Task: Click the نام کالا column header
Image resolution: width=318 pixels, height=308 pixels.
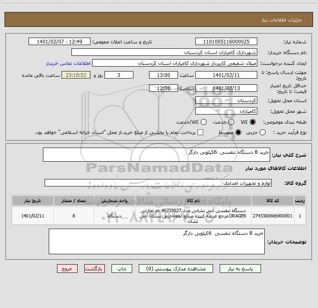Action: [x=193, y=201]
